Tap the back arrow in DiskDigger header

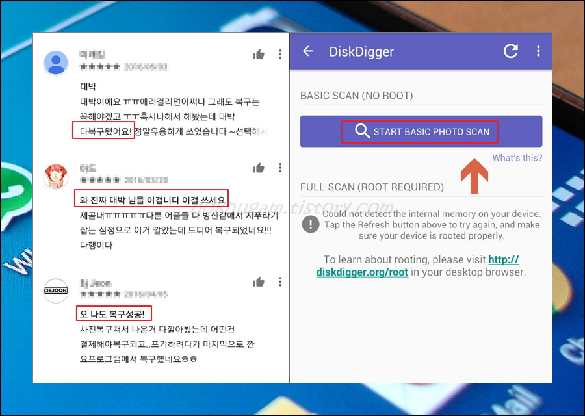[308, 51]
